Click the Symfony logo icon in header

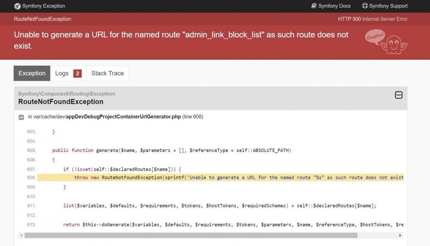click(18, 6)
